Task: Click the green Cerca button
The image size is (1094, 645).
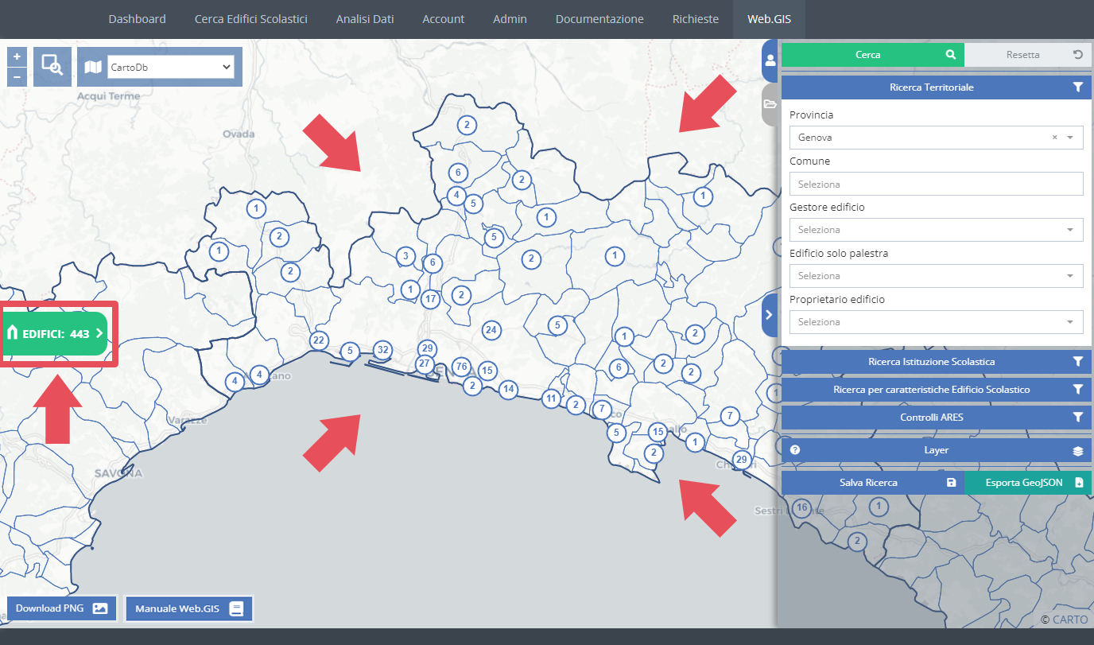Action: tap(872, 55)
